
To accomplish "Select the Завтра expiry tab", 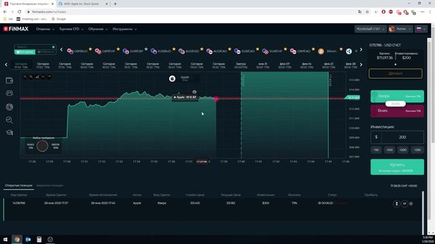I will (241, 65).
